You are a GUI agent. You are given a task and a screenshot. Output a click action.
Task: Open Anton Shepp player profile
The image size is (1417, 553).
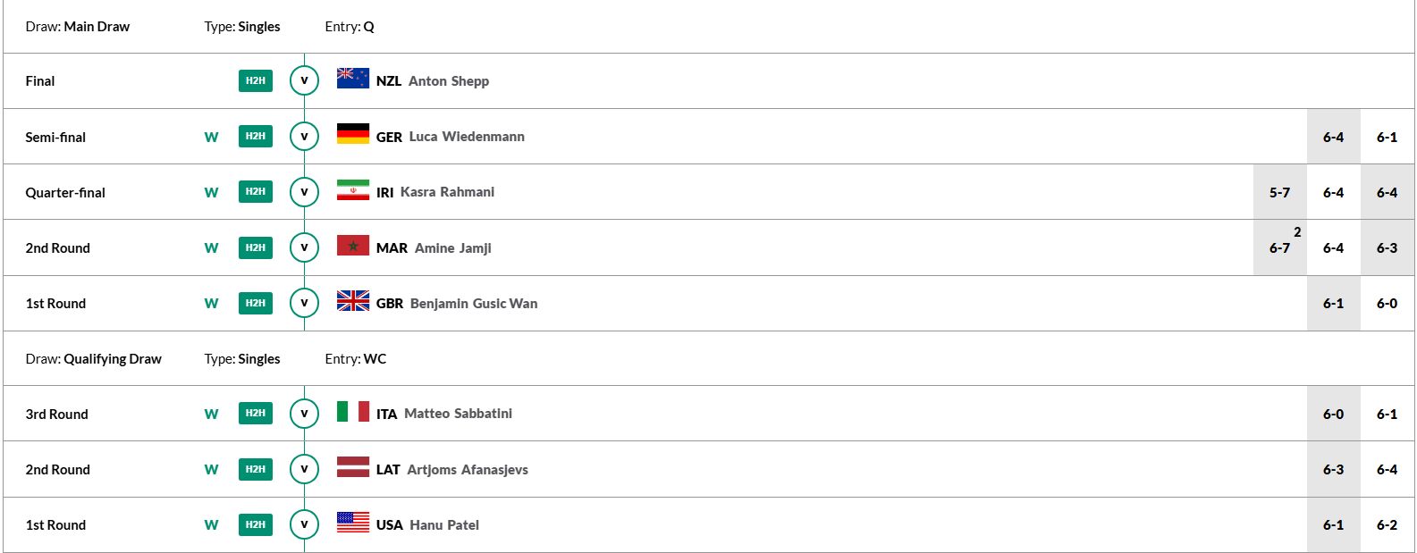pyautogui.click(x=449, y=81)
